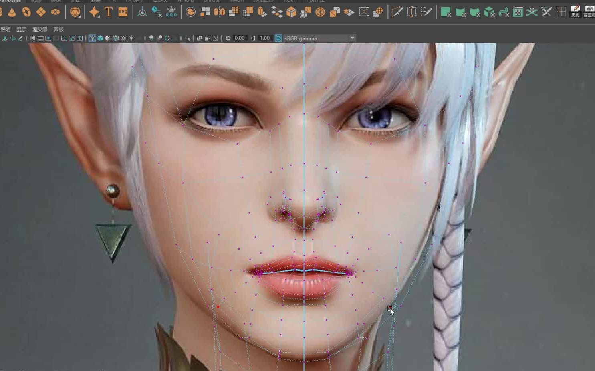This screenshot has height=371, width=595.
Task: Apply Automatic UV mapping cube icon
Action: [489, 12]
